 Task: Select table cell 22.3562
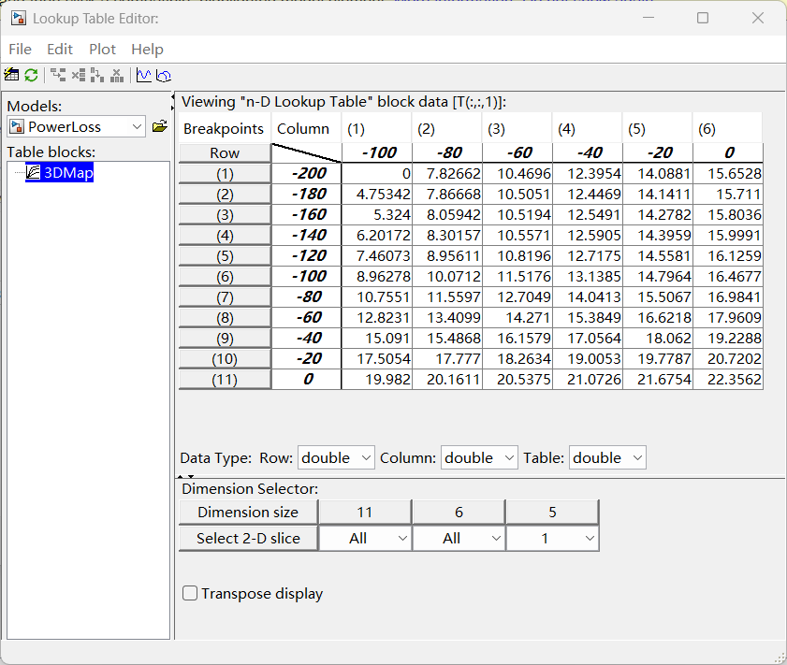coord(728,379)
